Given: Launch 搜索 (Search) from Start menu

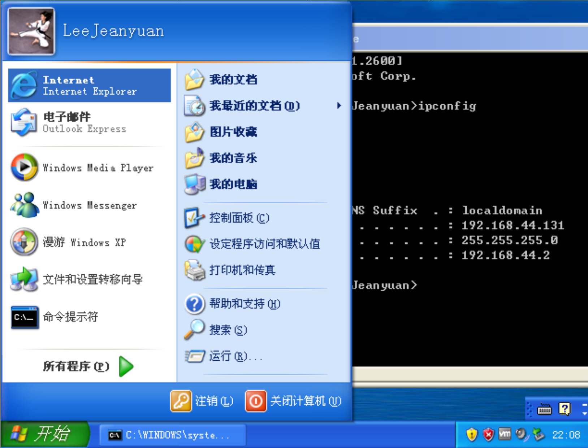Looking at the screenshot, I should click(x=228, y=330).
